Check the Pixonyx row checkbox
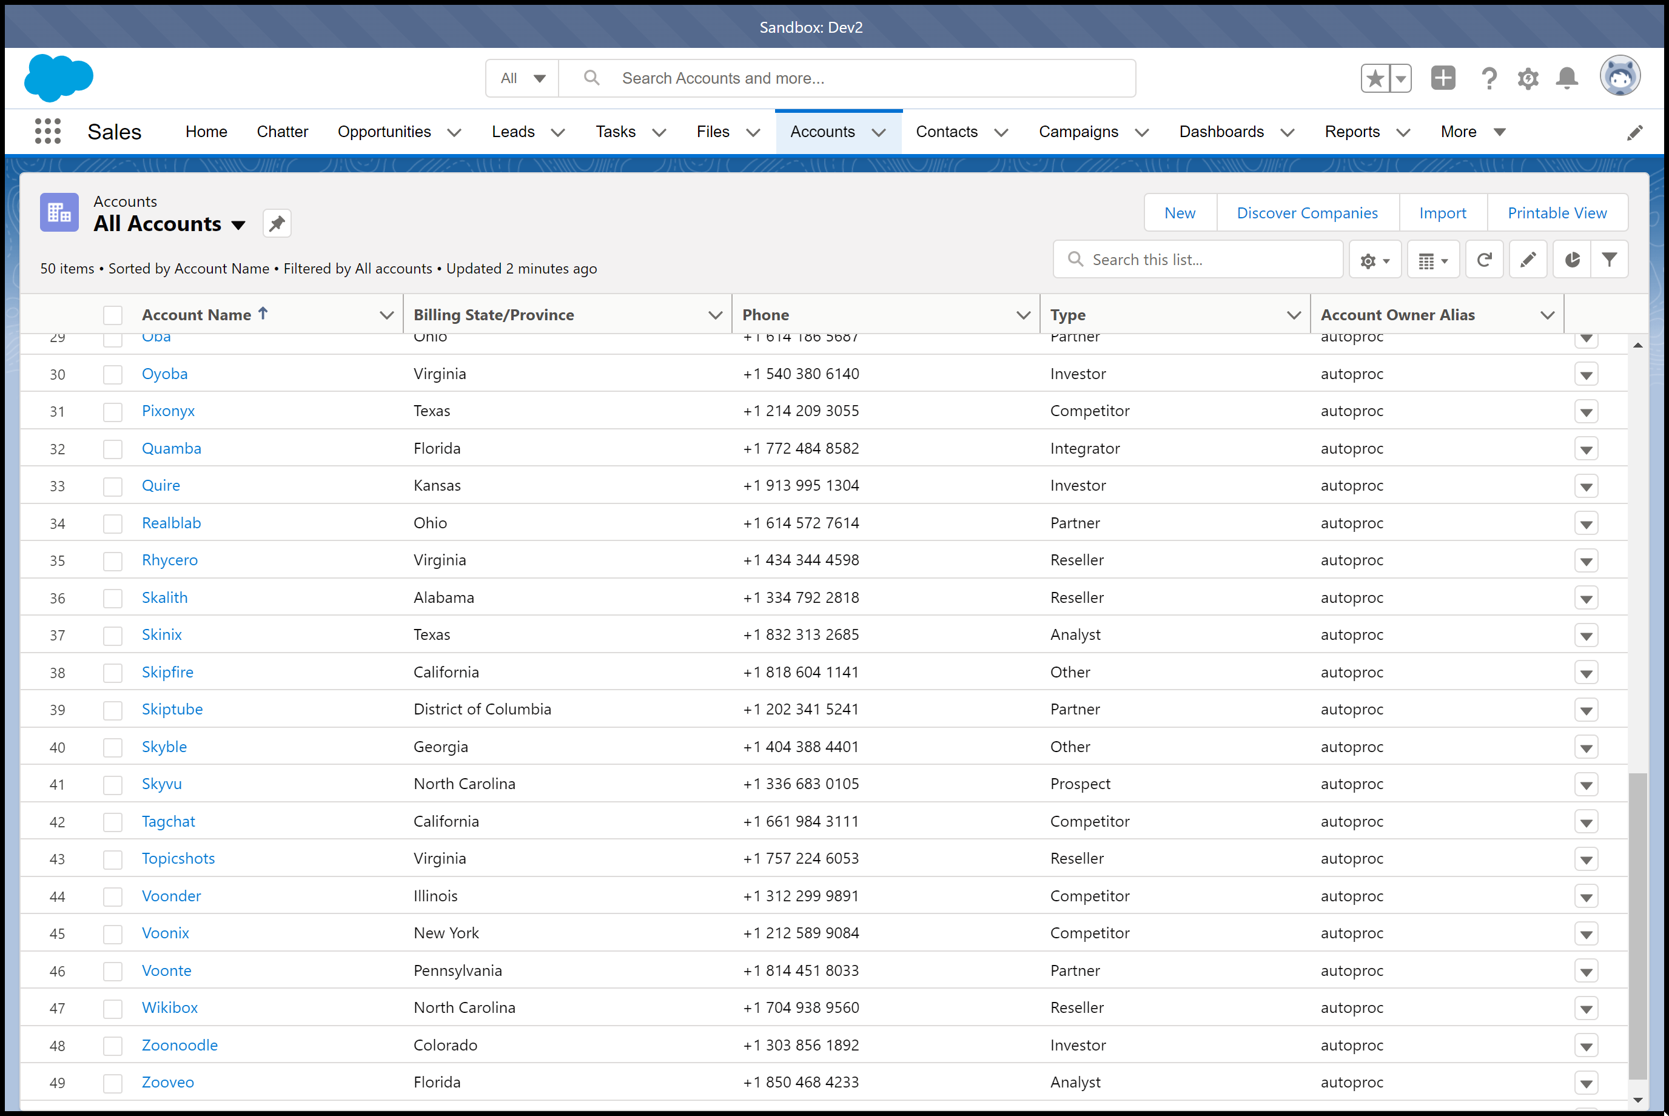Image resolution: width=1669 pixels, height=1116 pixels. (112, 411)
